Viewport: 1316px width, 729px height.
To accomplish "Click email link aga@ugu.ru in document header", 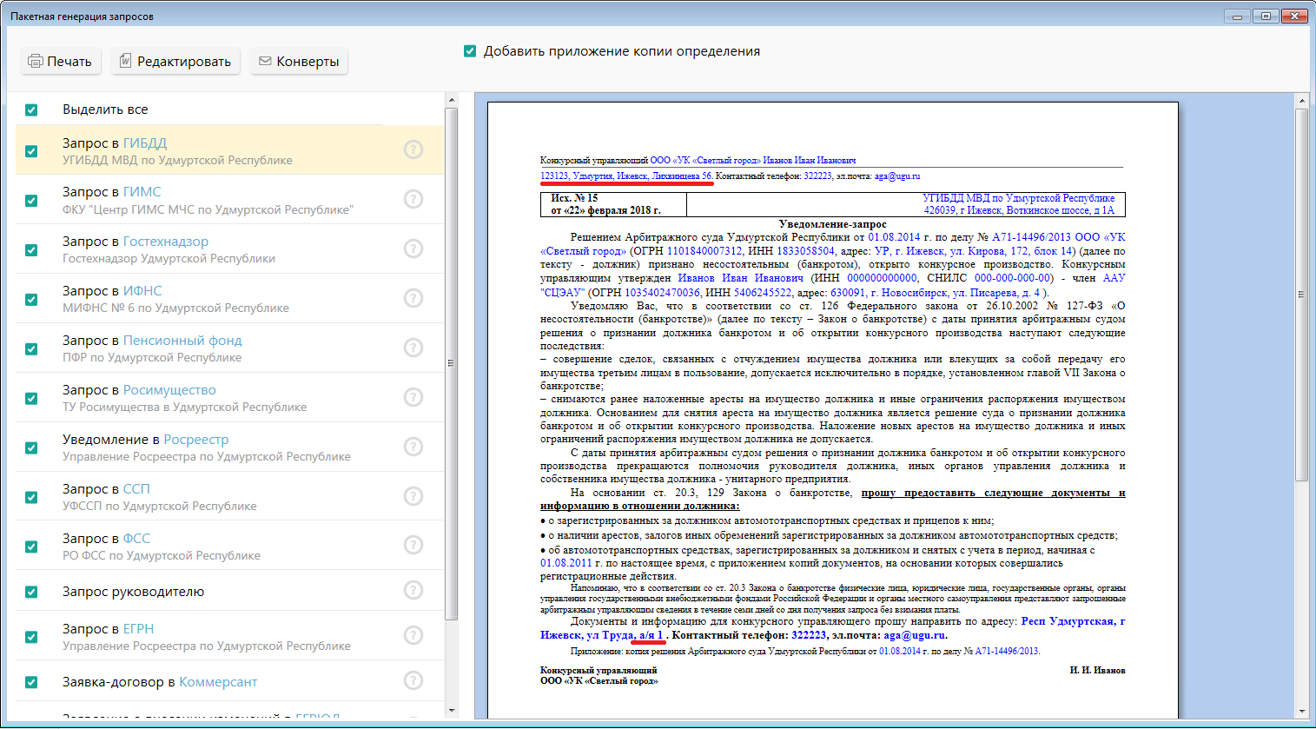I will [896, 176].
